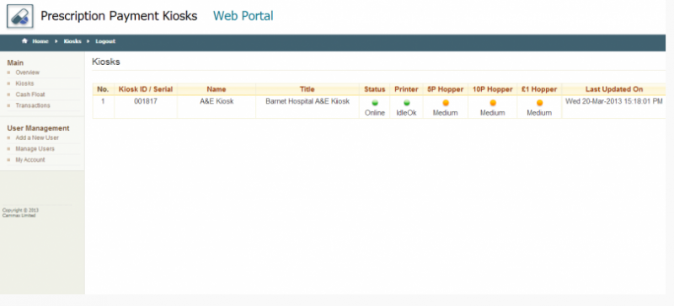Click the orange 10P Hopper level indicator
This screenshot has height=306, width=674.
tap(493, 103)
